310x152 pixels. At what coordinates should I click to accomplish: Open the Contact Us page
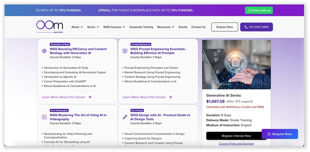(x=198, y=27)
